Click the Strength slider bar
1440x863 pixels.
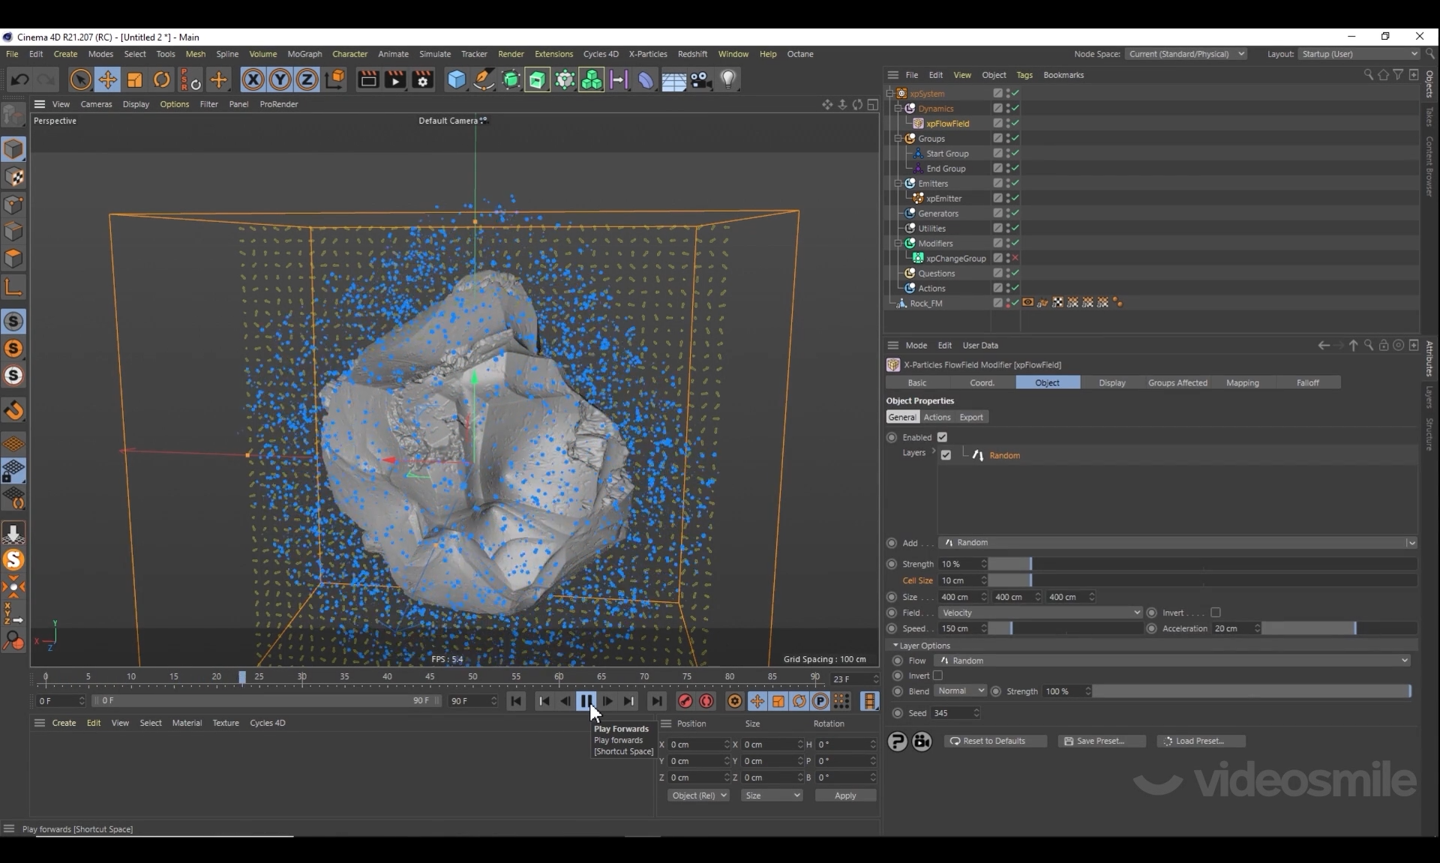tap(1200, 564)
